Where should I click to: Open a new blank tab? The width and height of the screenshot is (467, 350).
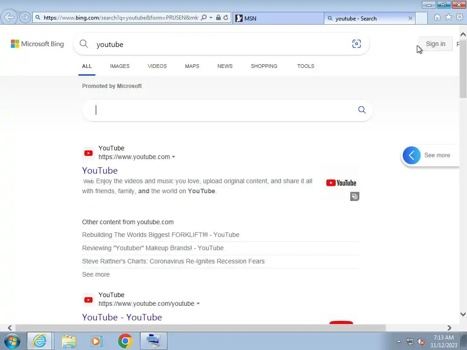421,18
